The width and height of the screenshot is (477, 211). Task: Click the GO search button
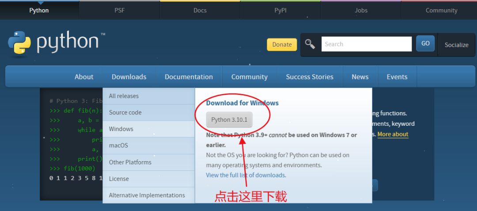pos(425,43)
